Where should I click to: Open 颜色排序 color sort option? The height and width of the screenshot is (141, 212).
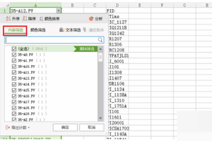pyautogui.click(x=49, y=19)
